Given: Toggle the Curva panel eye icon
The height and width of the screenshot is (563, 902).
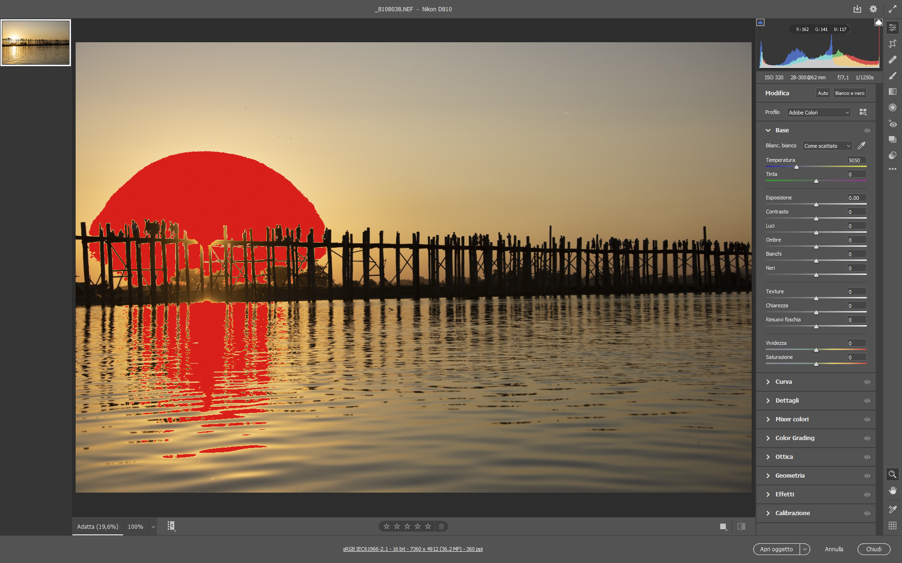Looking at the screenshot, I should (x=867, y=382).
